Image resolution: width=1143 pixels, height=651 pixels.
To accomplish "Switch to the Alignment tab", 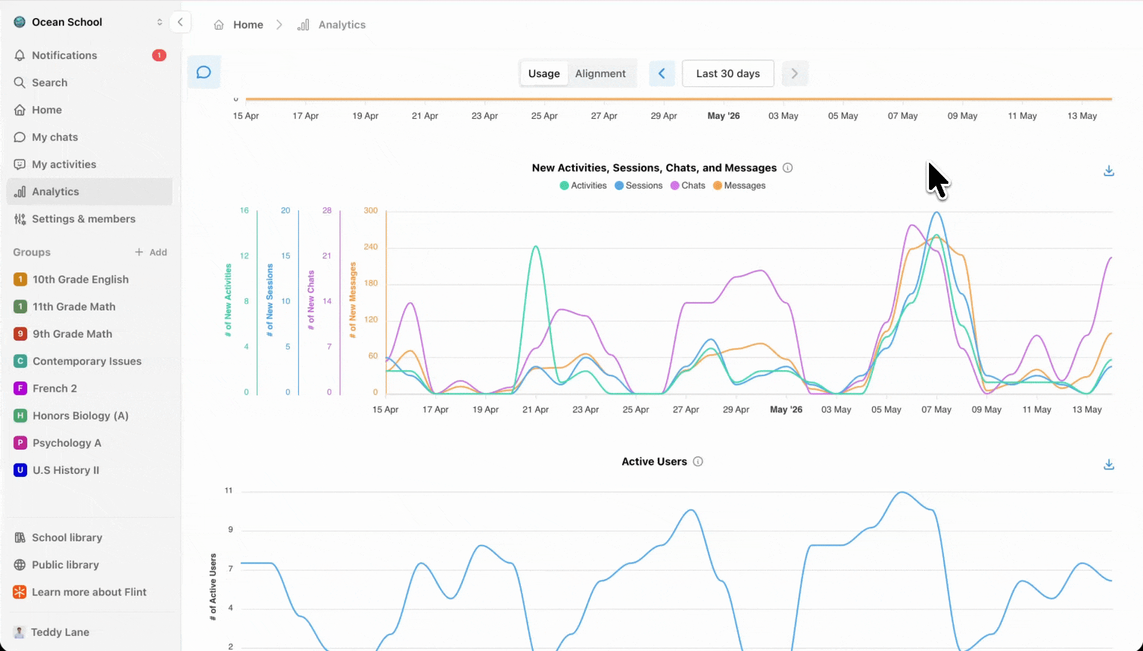I will pyautogui.click(x=600, y=74).
